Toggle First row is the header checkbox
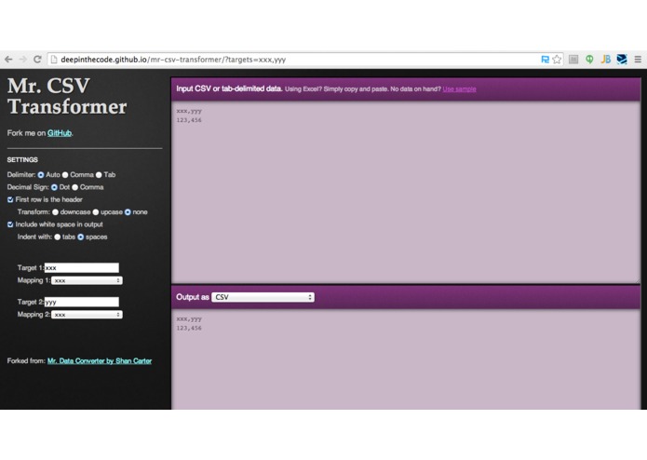The width and height of the screenshot is (647, 460). (10, 199)
